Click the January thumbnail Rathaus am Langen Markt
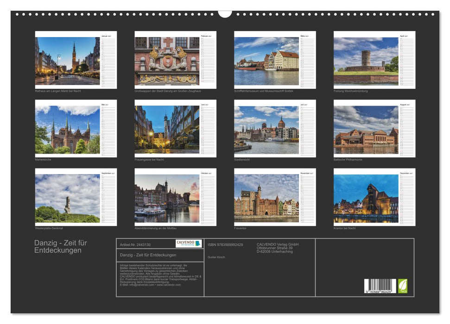Image resolution: width=450 pixels, height=324 pixels. [x=76, y=60]
